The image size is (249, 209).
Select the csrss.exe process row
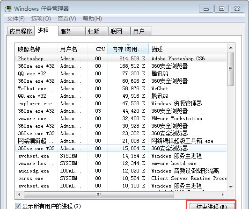click(x=121, y=178)
